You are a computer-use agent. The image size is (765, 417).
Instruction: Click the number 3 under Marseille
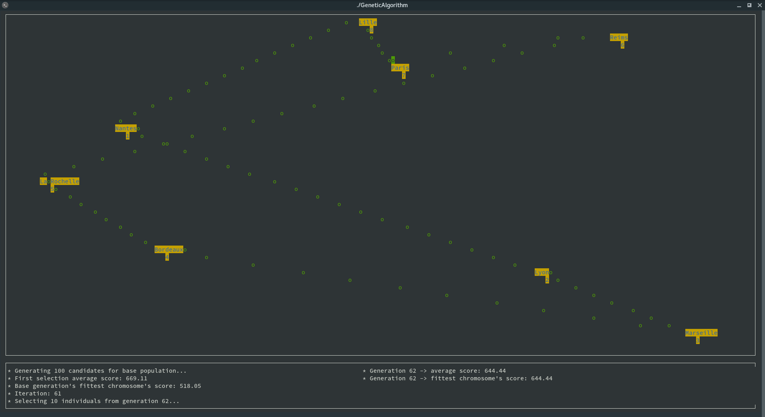(698, 340)
